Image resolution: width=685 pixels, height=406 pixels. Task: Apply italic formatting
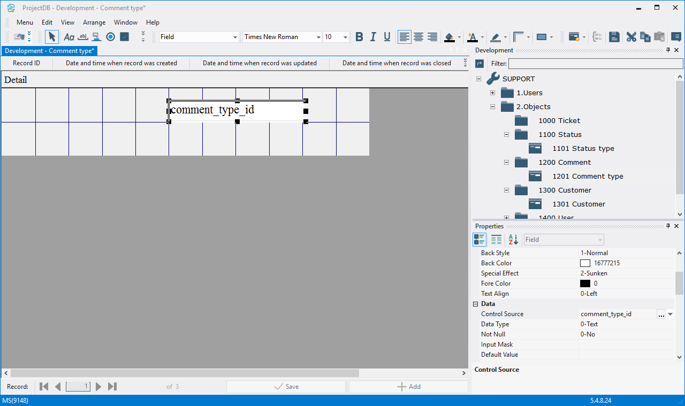point(373,37)
